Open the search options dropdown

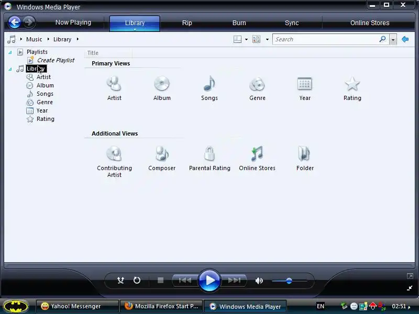pyautogui.click(x=393, y=40)
